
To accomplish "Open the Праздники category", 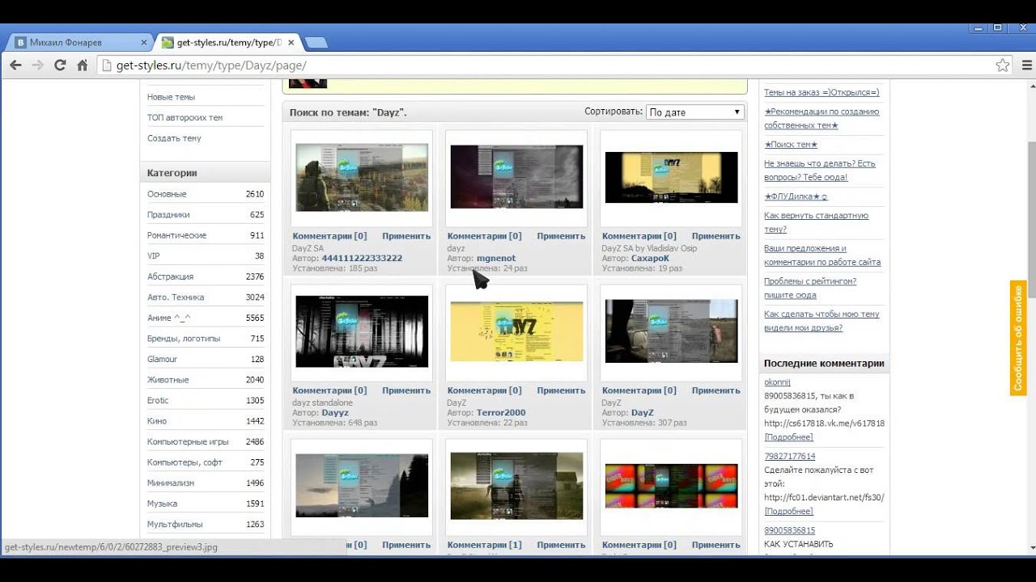I will click(168, 214).
